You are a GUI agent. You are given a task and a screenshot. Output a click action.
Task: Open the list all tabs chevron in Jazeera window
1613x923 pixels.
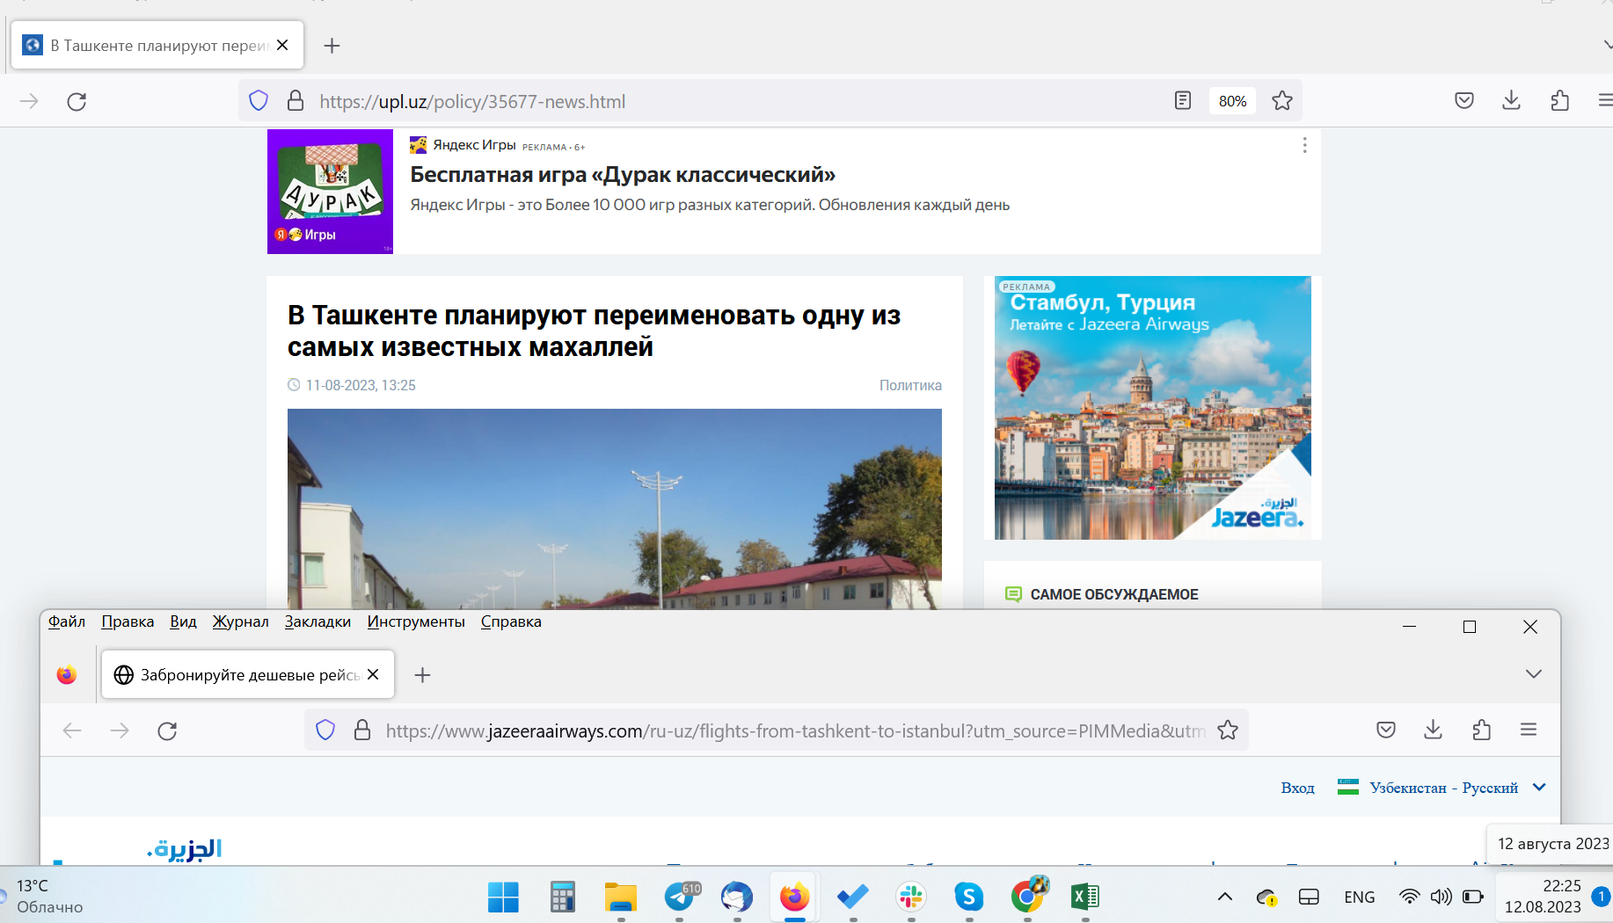[x=1533, y=674]
